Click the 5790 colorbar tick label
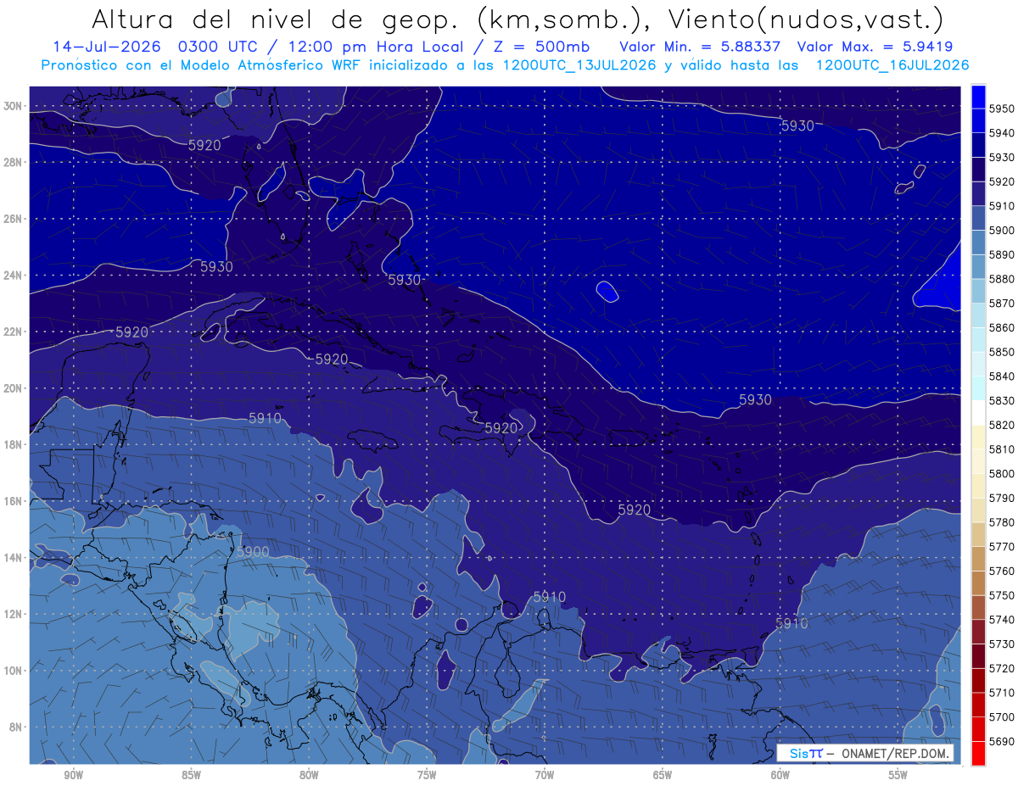The image size is (1018, 786). [x=1002, y=498]
